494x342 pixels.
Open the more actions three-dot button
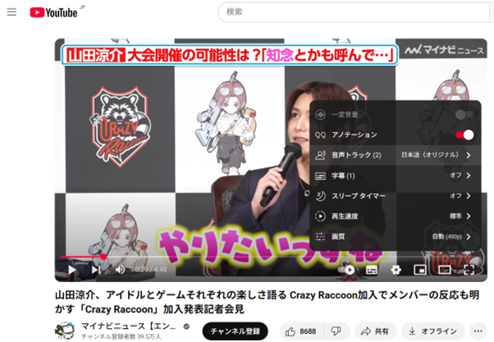(x=478, y=331)
